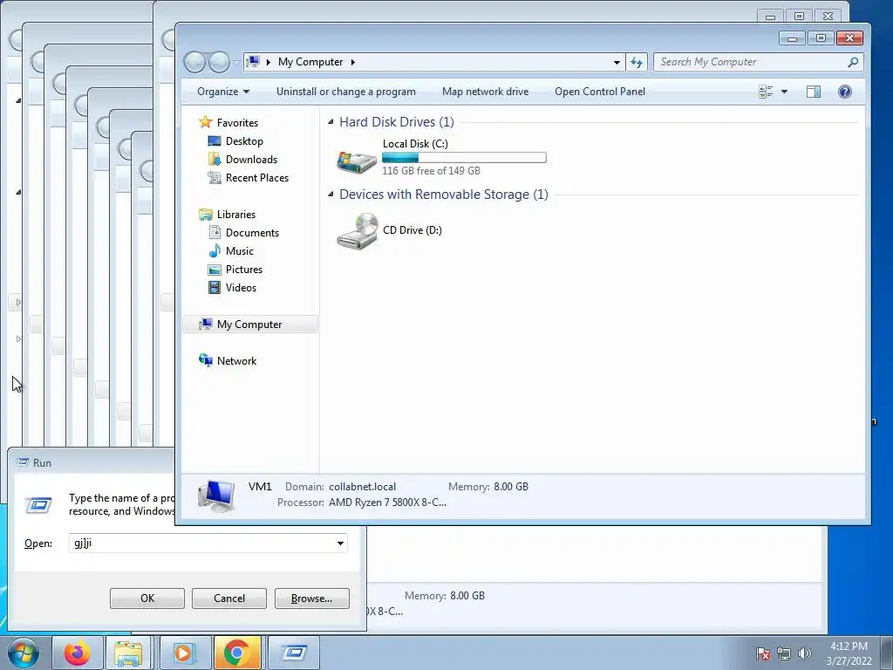Click the '116 GB free of 149 GB' text
893x670 pixels.
431,171
